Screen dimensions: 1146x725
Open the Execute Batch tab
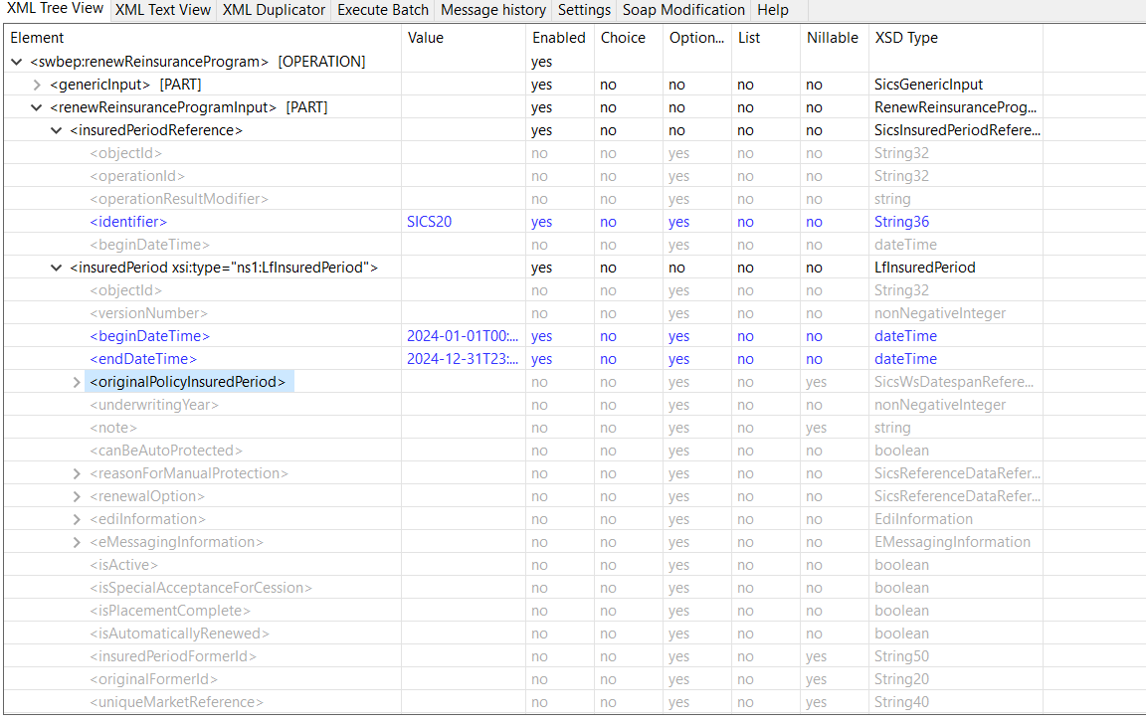383,10
